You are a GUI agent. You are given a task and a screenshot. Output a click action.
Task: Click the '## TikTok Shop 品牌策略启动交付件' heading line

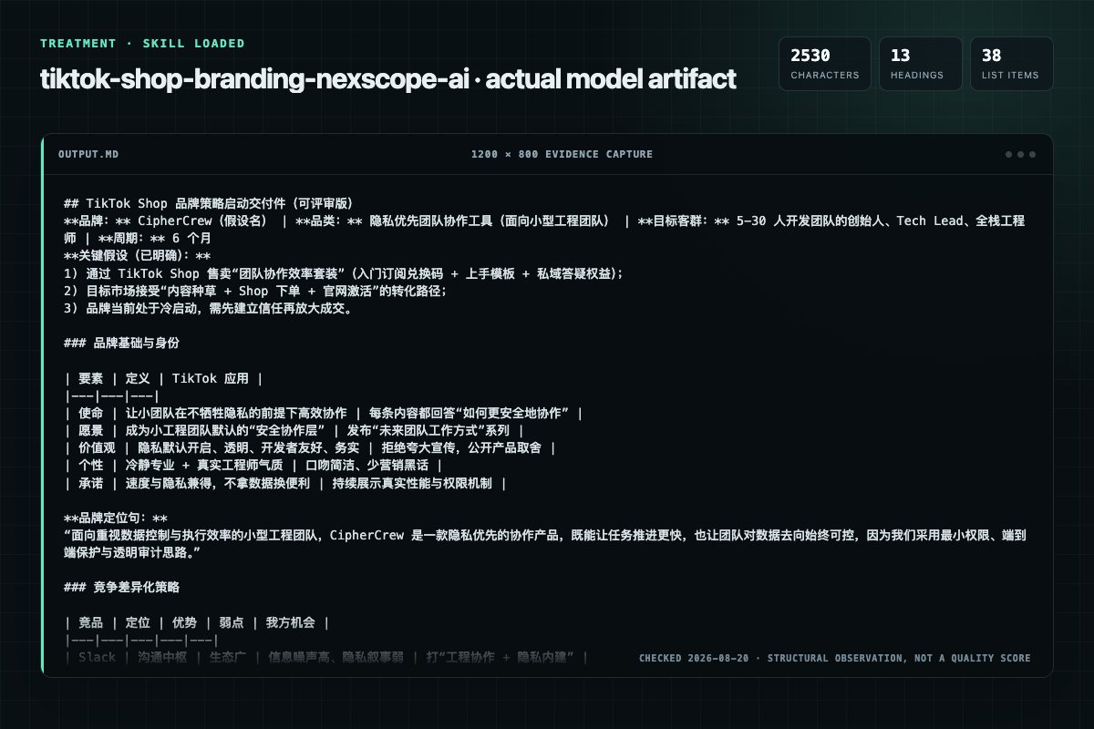coord(209,203)
